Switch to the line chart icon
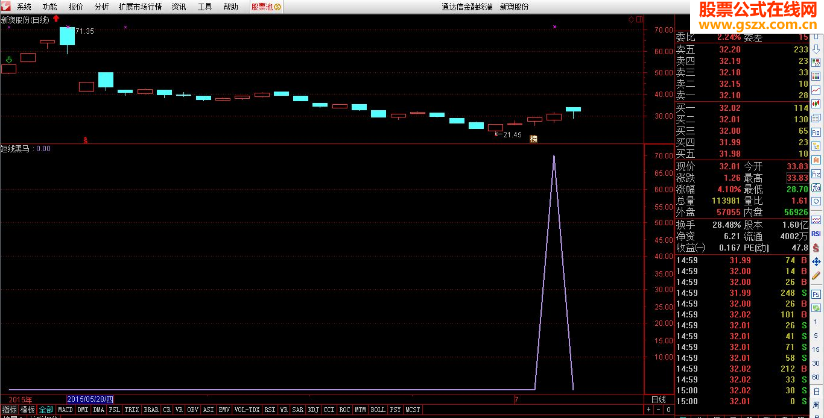 [x=816, y=90]
